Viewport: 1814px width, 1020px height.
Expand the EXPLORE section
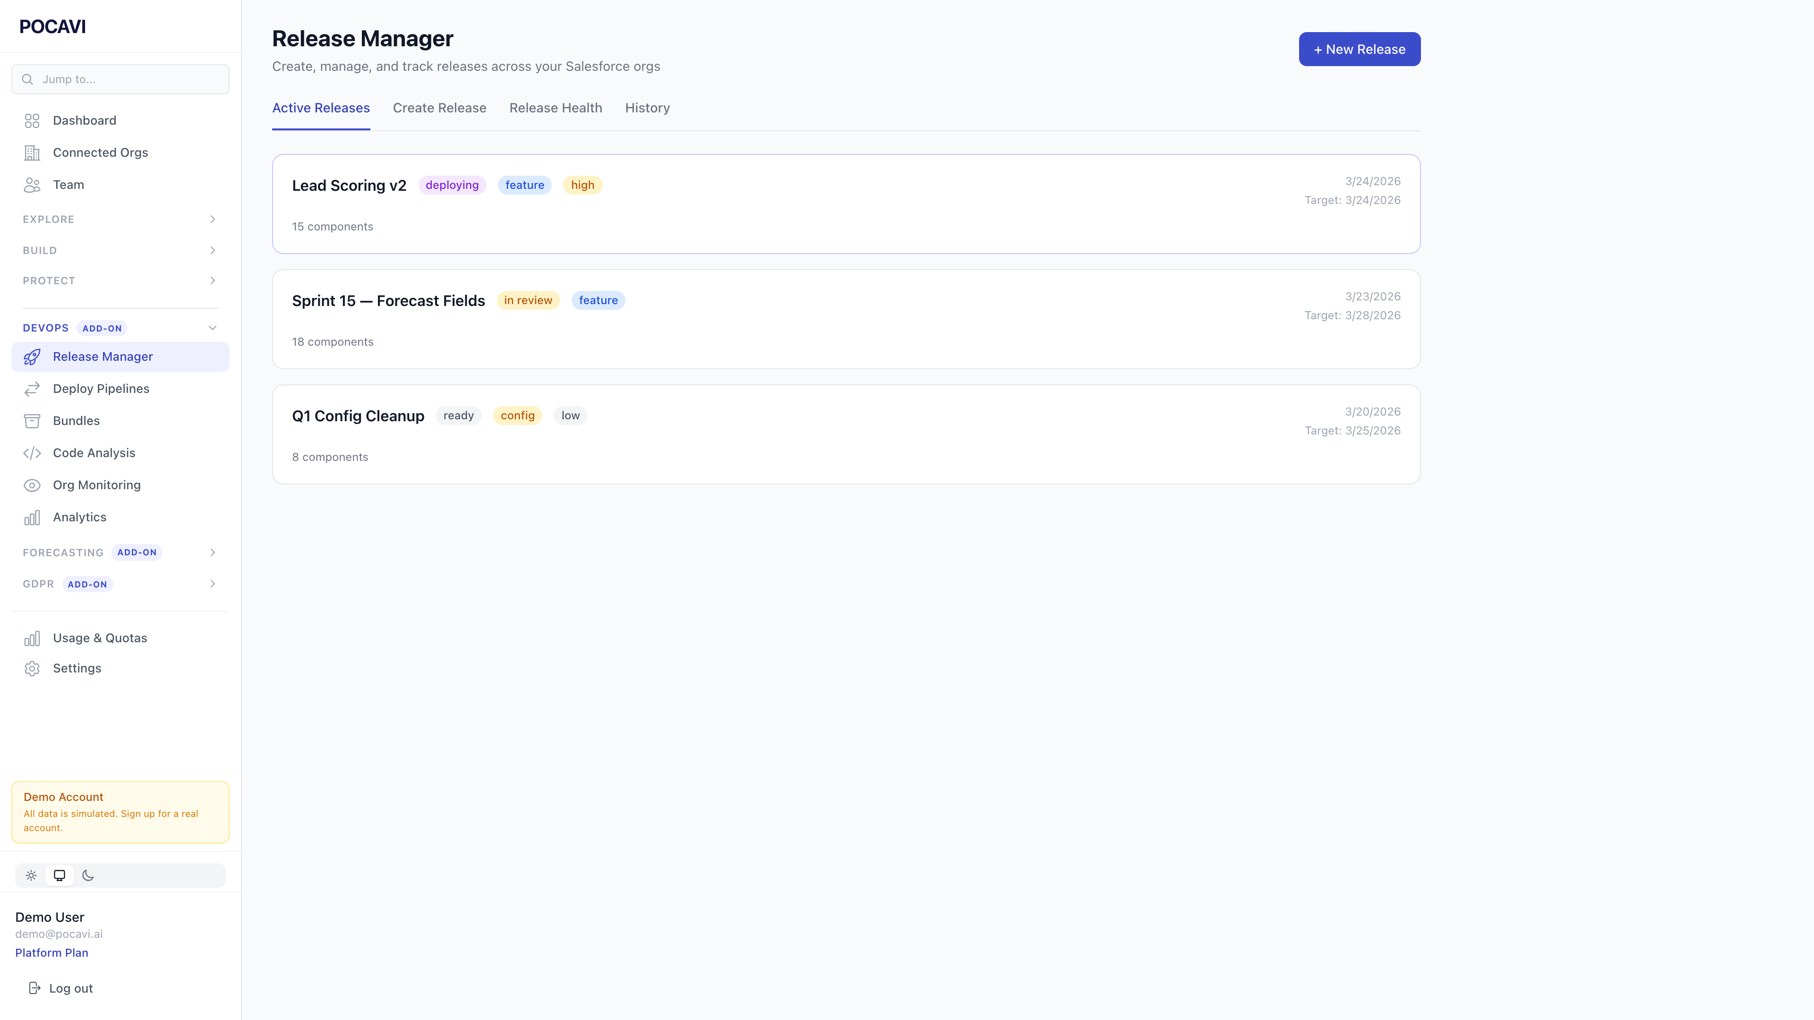tap(120, 220)
